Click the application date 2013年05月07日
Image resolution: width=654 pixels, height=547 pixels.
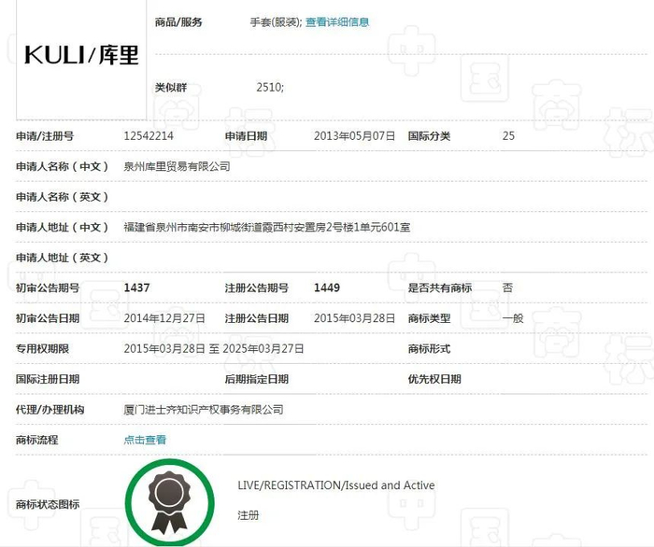(x=354, y=135)
